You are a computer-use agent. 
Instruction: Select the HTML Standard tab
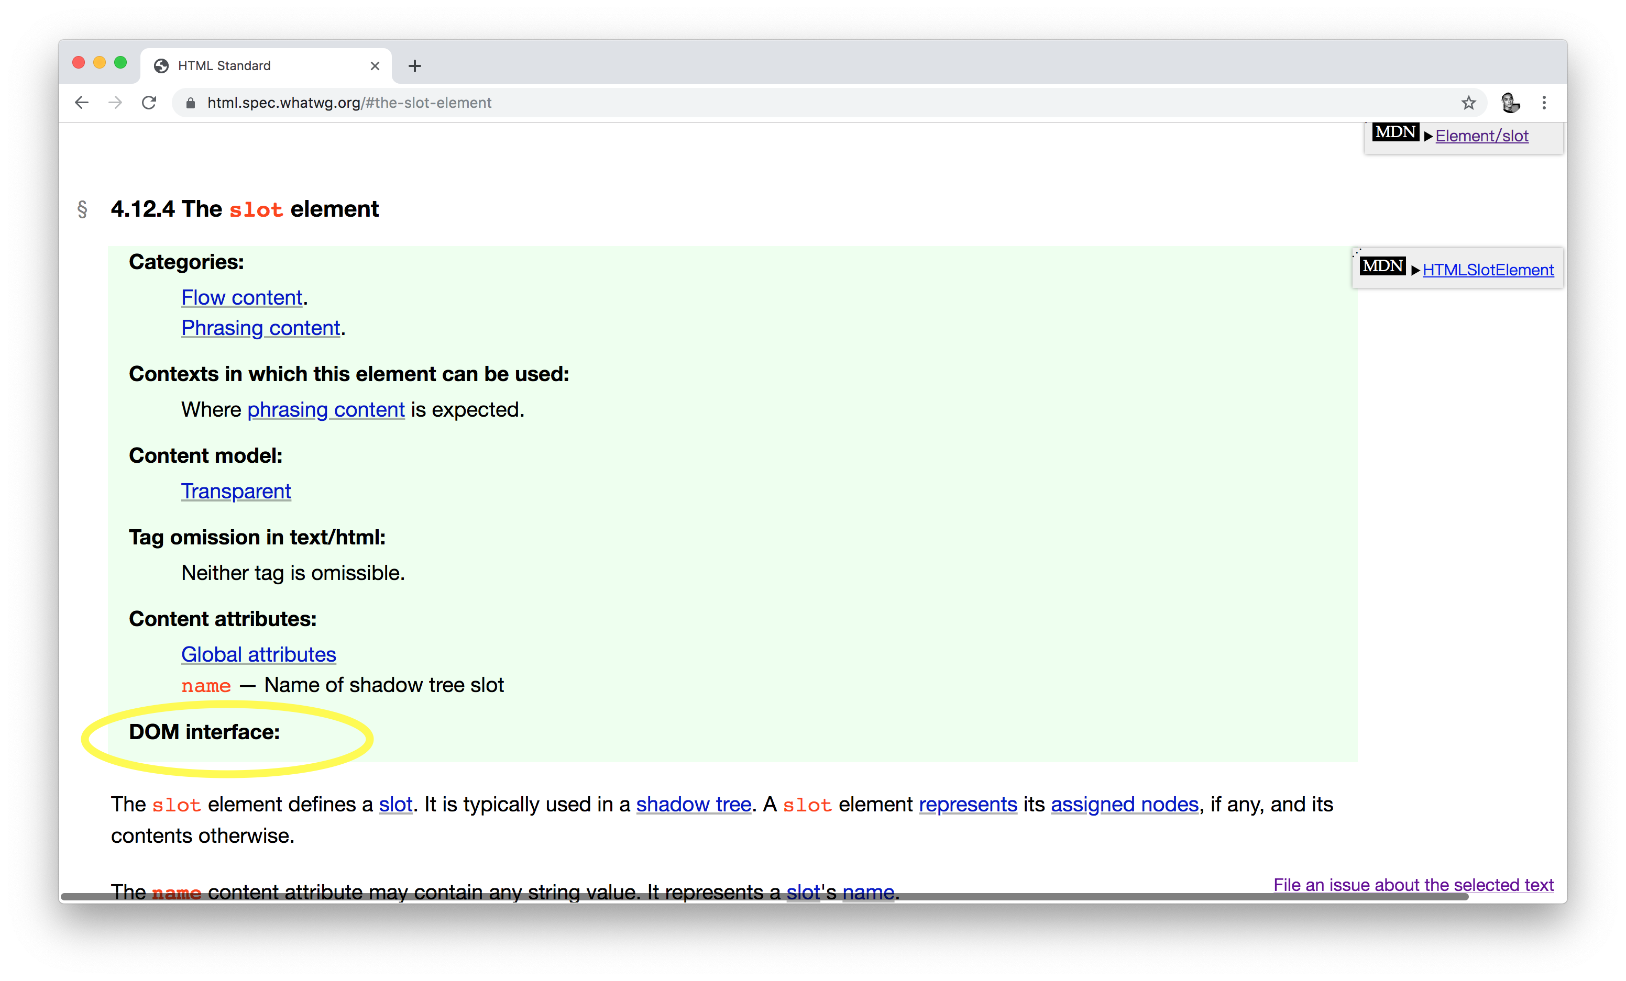(265, 66)
